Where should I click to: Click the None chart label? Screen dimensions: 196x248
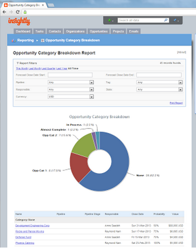tap(148, 175)
